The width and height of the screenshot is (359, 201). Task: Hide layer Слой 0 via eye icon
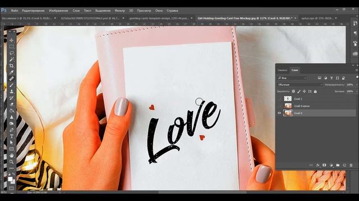point(279,113)
